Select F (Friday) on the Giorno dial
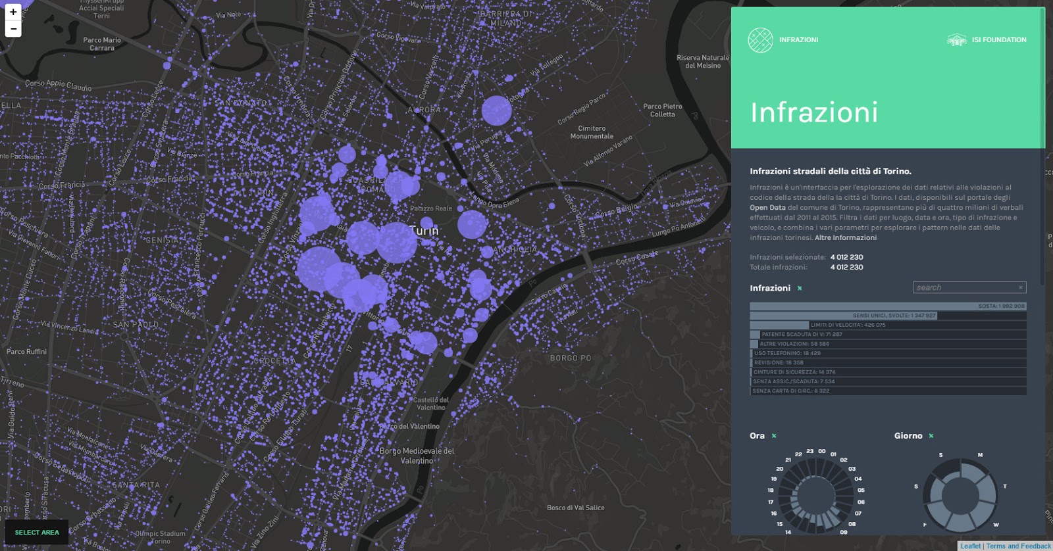Image resolution: width=1053 pixels, height=551 pixels. (925, 525)
